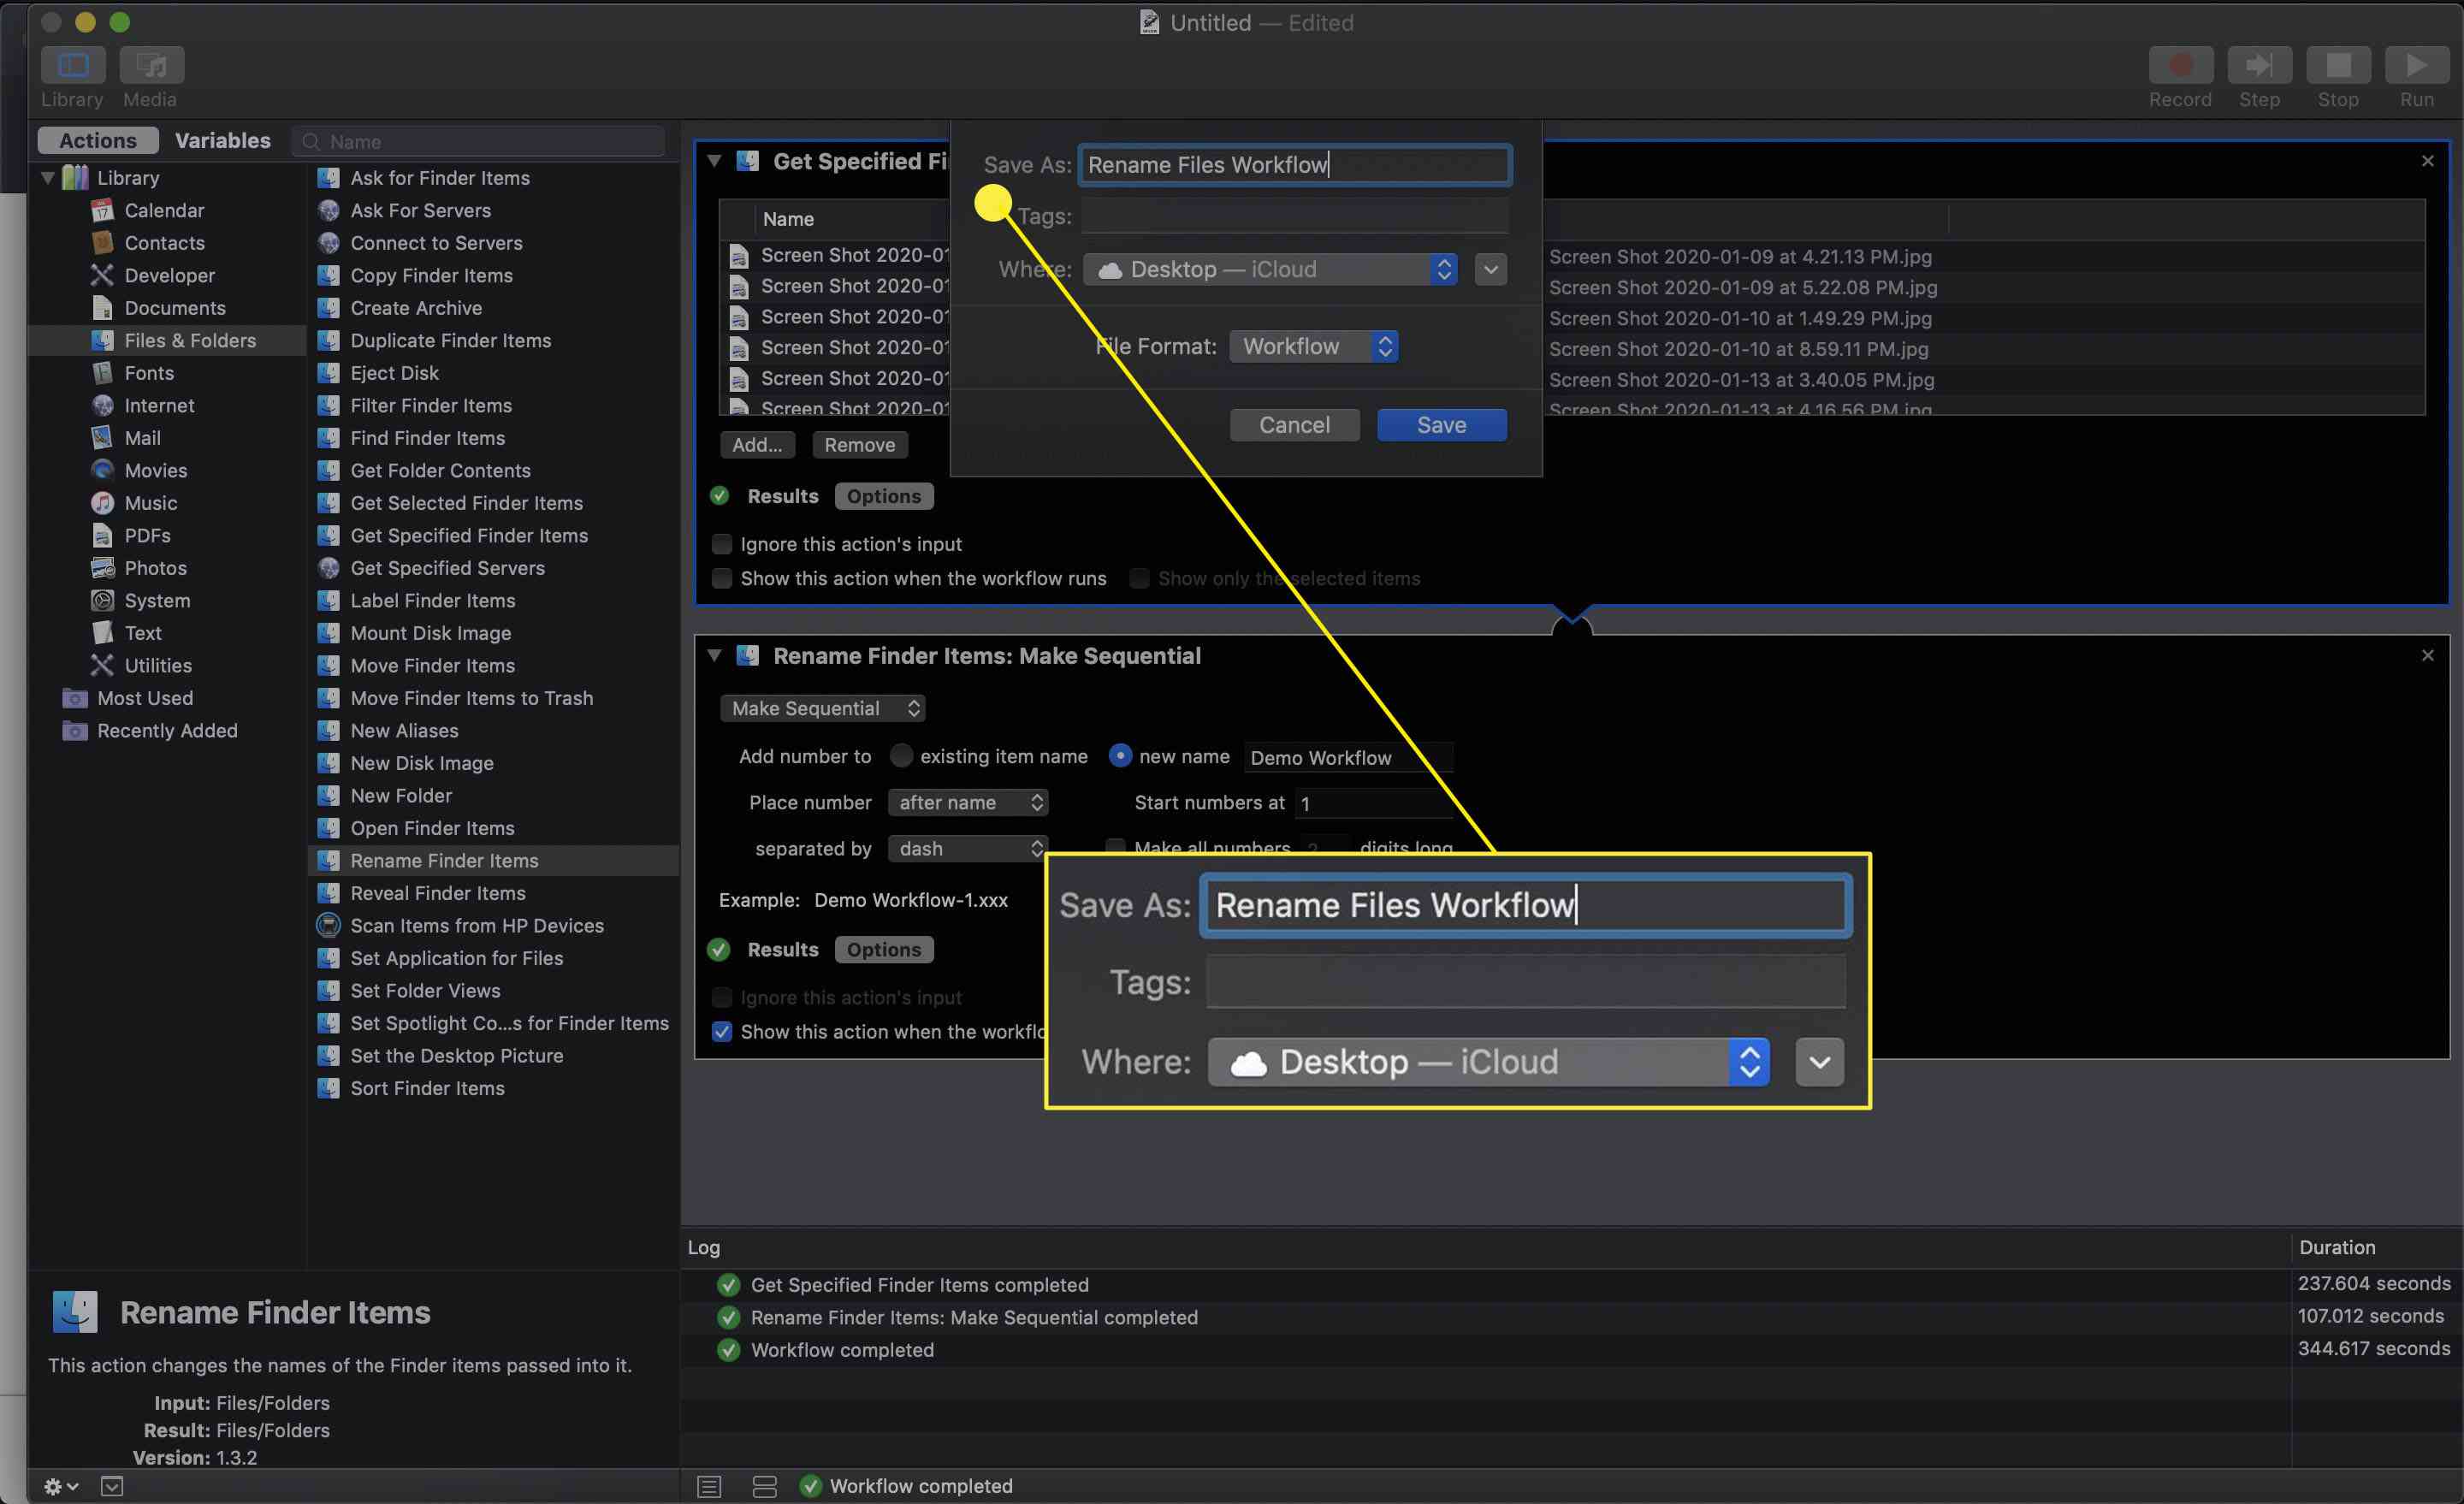Check Show only the selected items

coord(1139,578)
